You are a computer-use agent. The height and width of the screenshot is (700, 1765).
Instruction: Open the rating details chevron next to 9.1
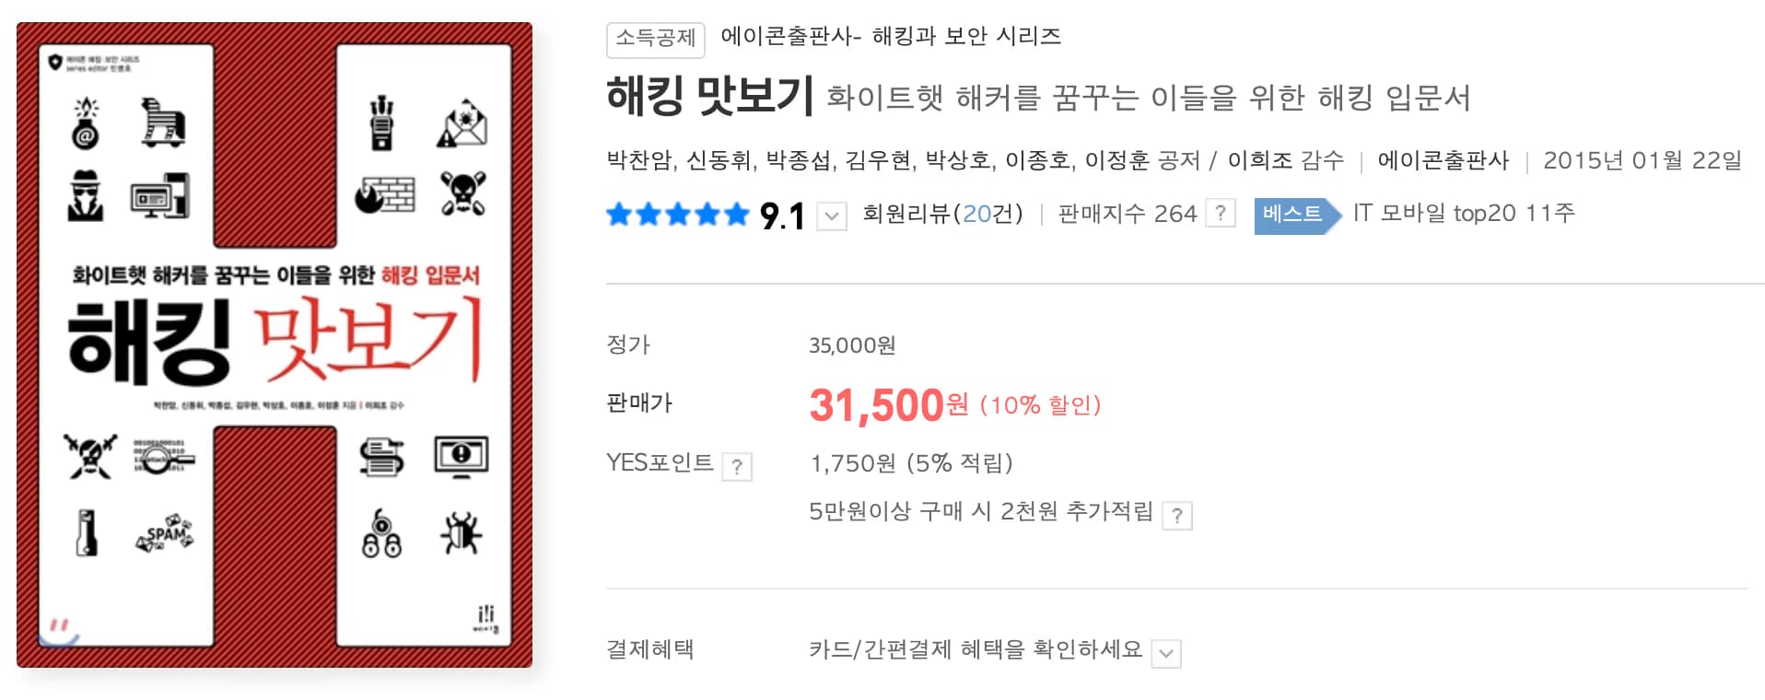tap(832, 216)
